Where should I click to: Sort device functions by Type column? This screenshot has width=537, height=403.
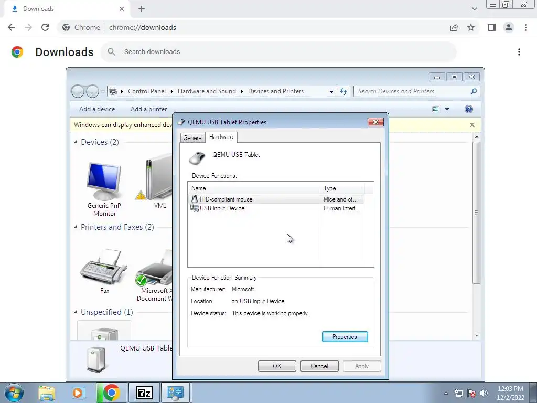[x=342, y=188]
